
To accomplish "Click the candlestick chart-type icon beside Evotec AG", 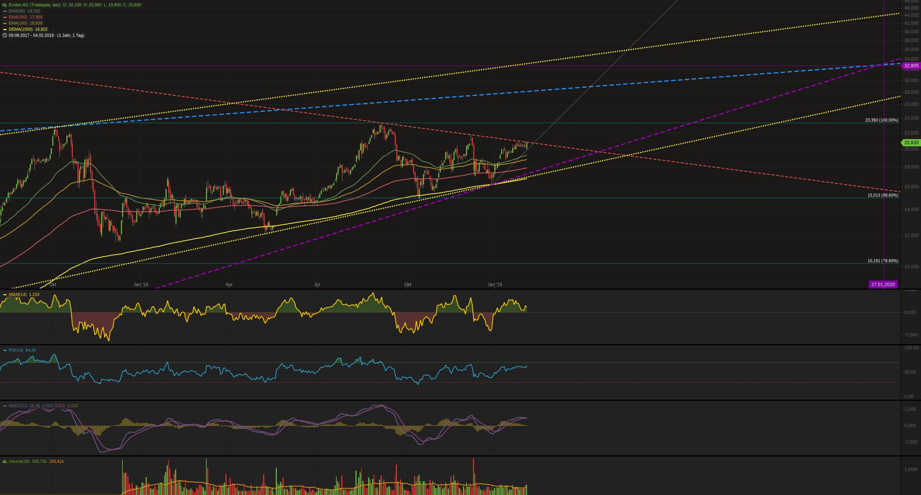I will (x=4, y=5).
